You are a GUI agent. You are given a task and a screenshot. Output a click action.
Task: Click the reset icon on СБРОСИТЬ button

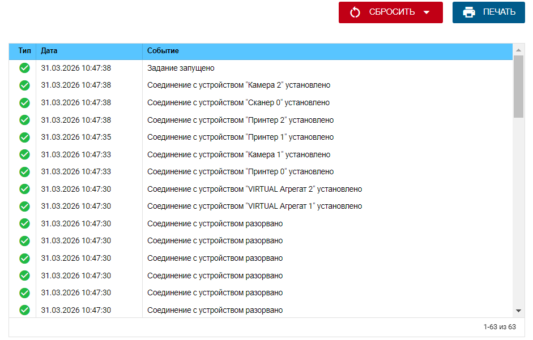(355, 12)
